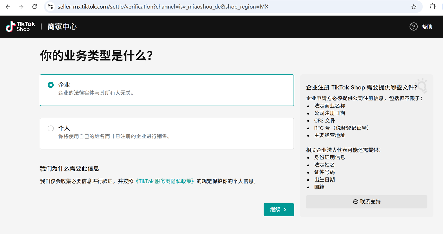This screenshot has height=234, width=443.
Task: Choose the 个人 business type card
Action: click(167, 134)
